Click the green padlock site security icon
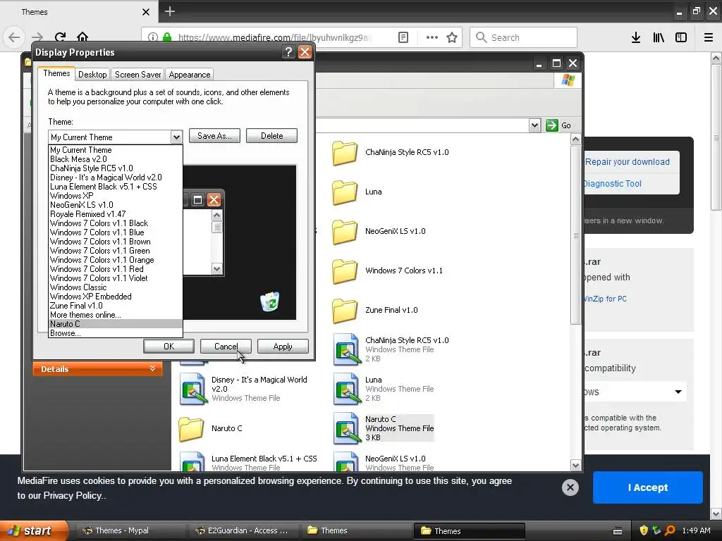The image size is (722, 541). tap(167, 37)
